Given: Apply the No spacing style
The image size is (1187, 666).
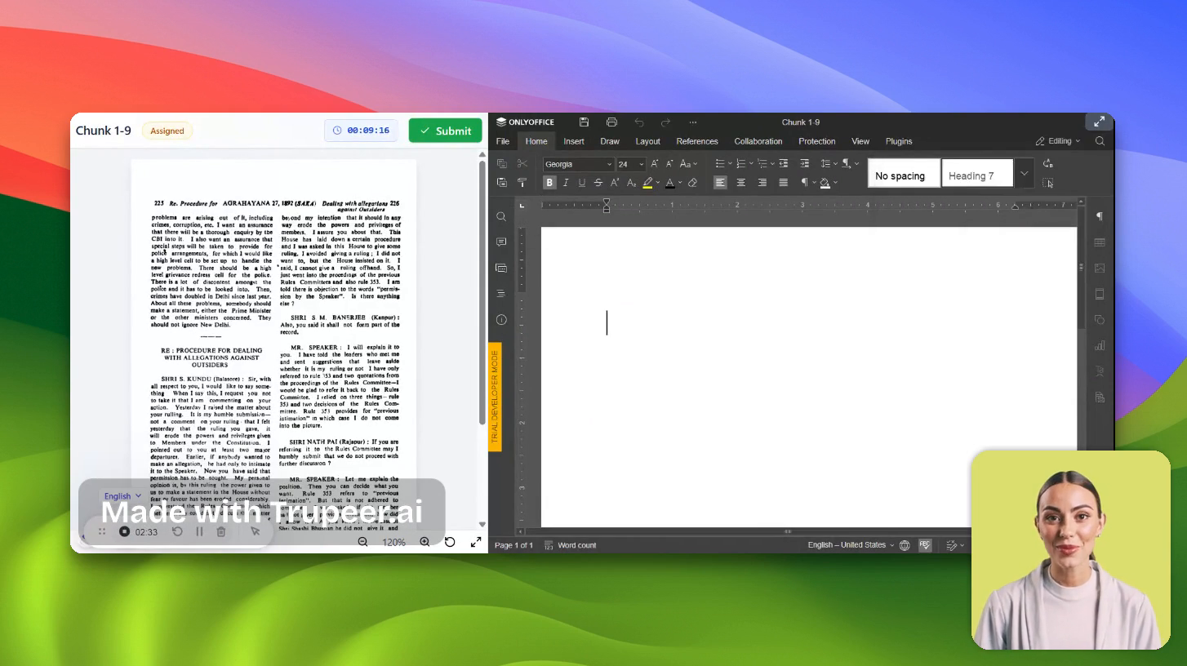Looking at the screenshot, I should click(x=904, y=173).
